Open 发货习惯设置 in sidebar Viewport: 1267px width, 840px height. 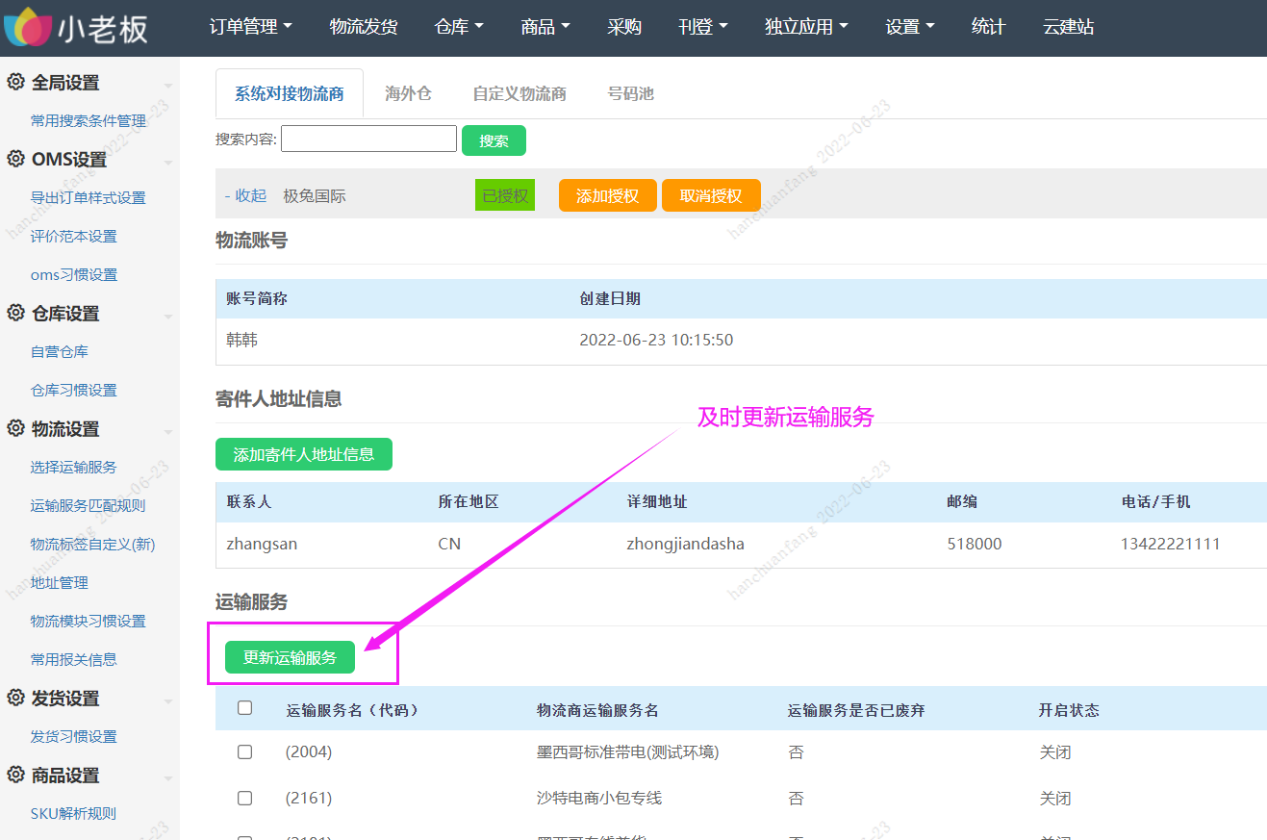point(74,737)
